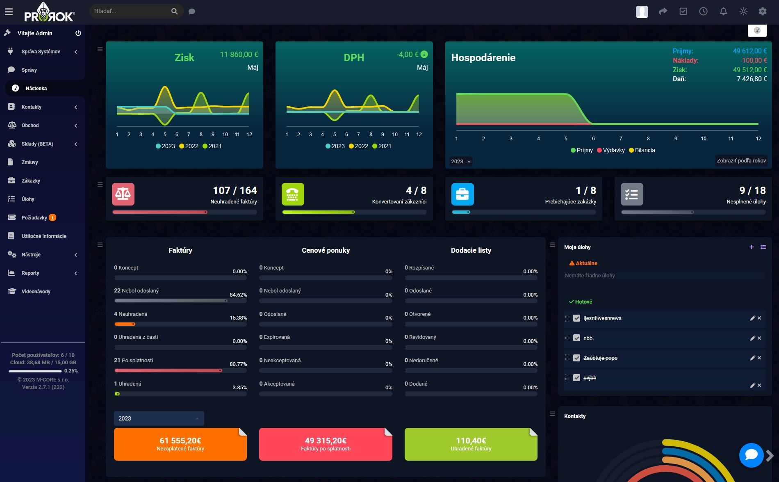Open Úlohy in sidebar

[x=43, y=199]
